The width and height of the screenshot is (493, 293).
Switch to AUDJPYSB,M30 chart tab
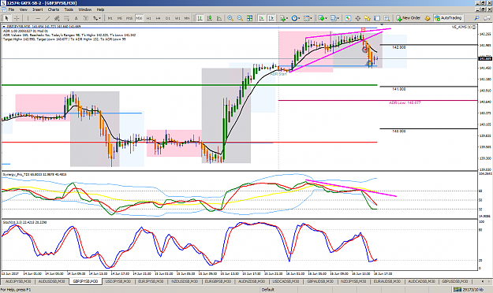pos(18,281)
